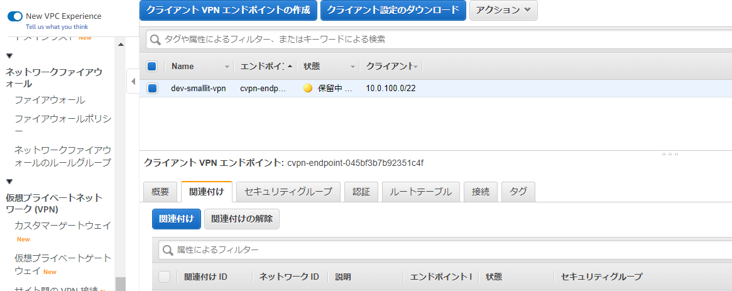Click the sidebar vertical scrollbar
Viewport: 732px width, 291px height.
[x=120, y=283]
